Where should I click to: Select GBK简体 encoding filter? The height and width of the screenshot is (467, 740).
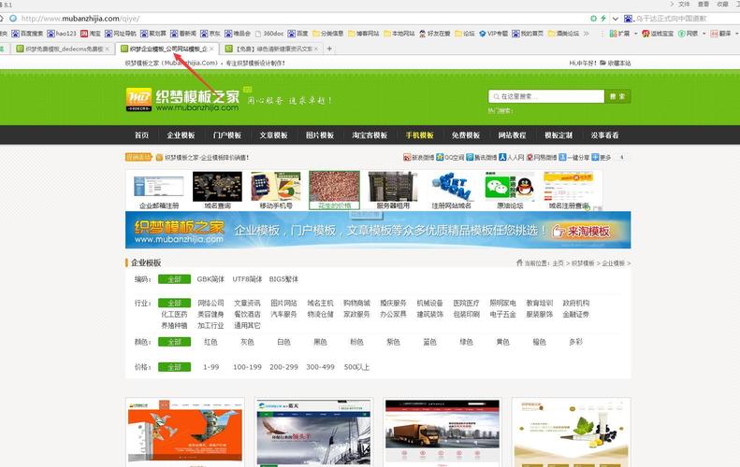coord(210,278)
